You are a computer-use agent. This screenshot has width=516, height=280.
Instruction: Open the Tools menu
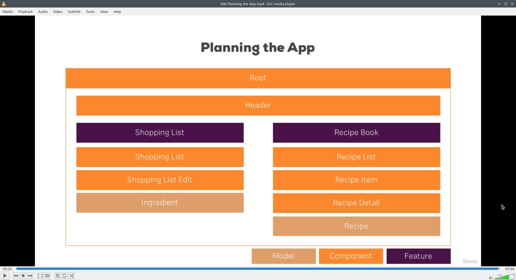coord(90,12)
